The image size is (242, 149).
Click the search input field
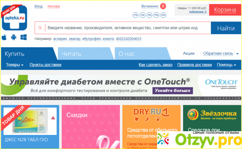(127, 28)
